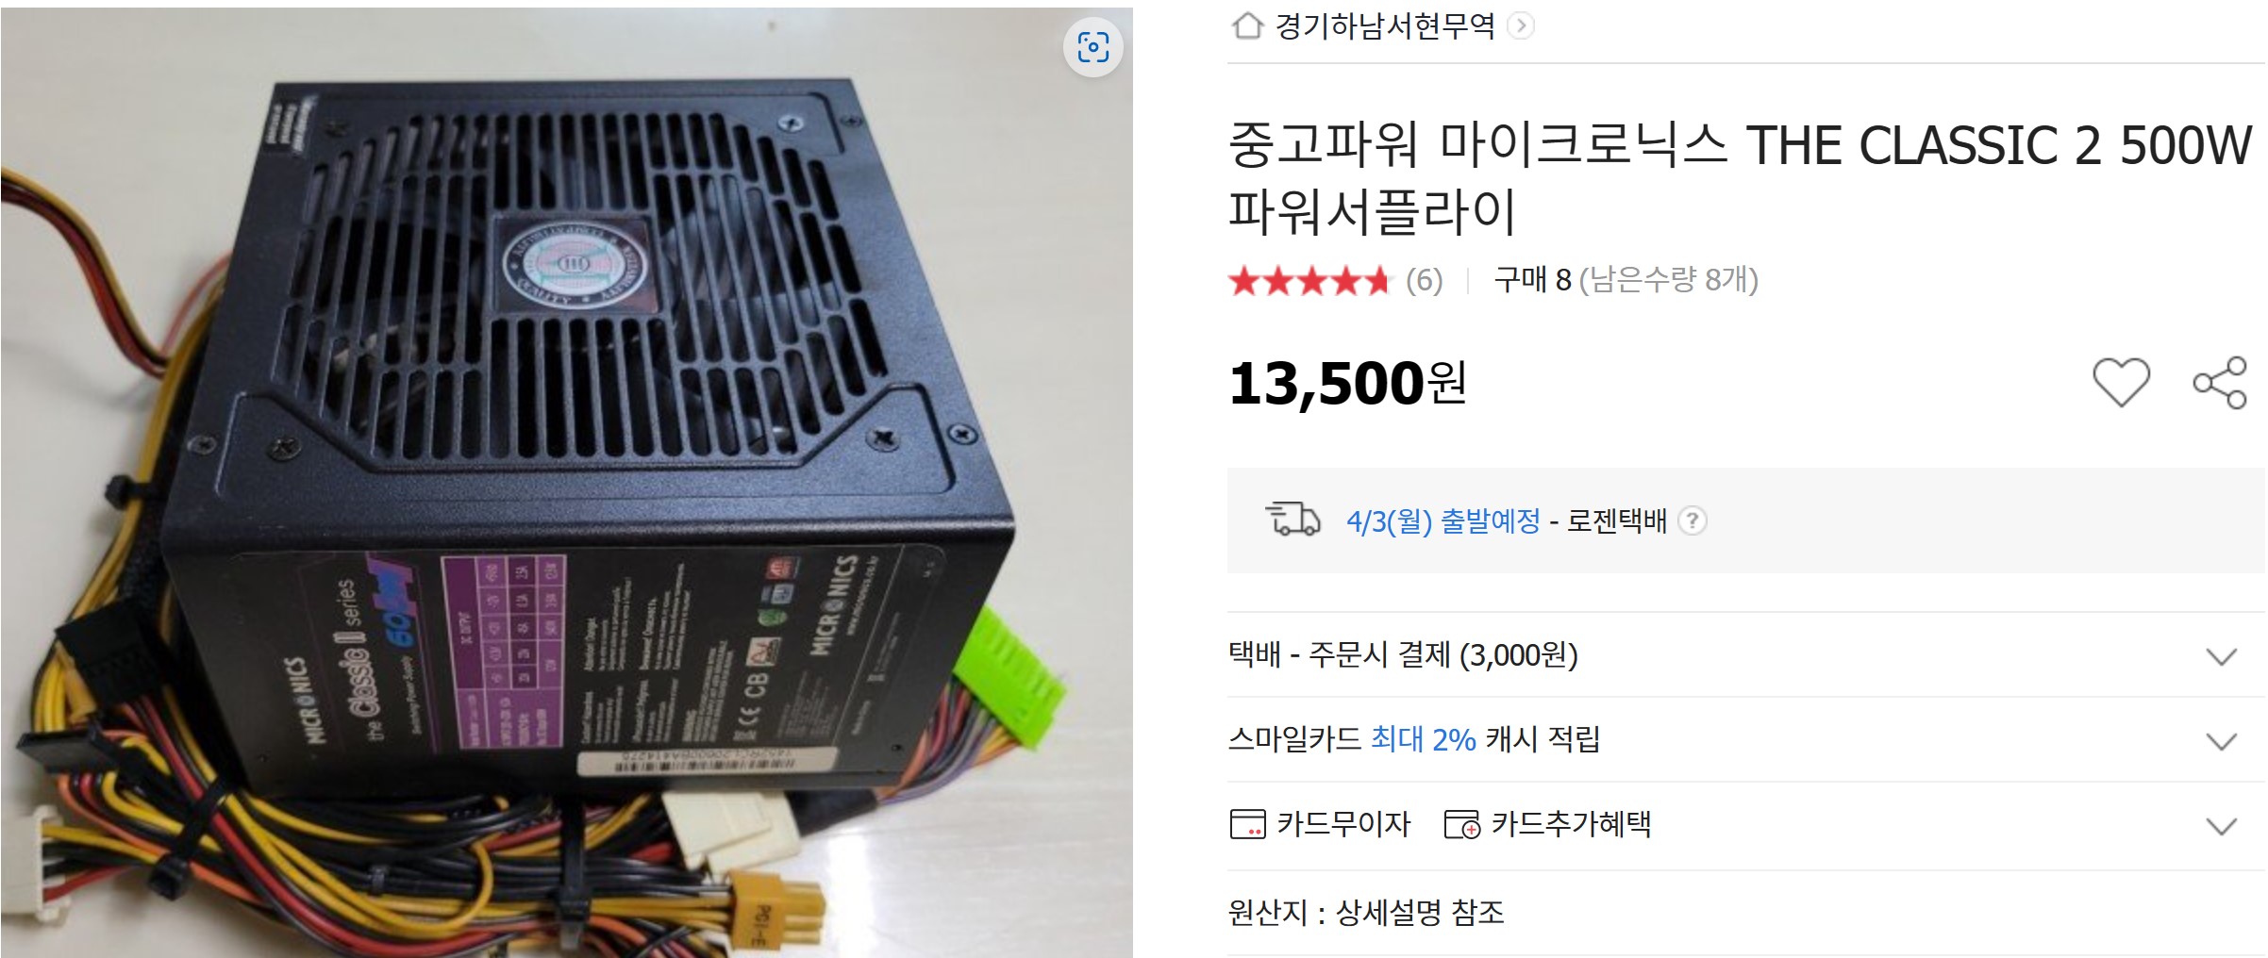Click the 최대 2% cashback text
This screenshot has height=958, width=2268.
(1423, 739)
